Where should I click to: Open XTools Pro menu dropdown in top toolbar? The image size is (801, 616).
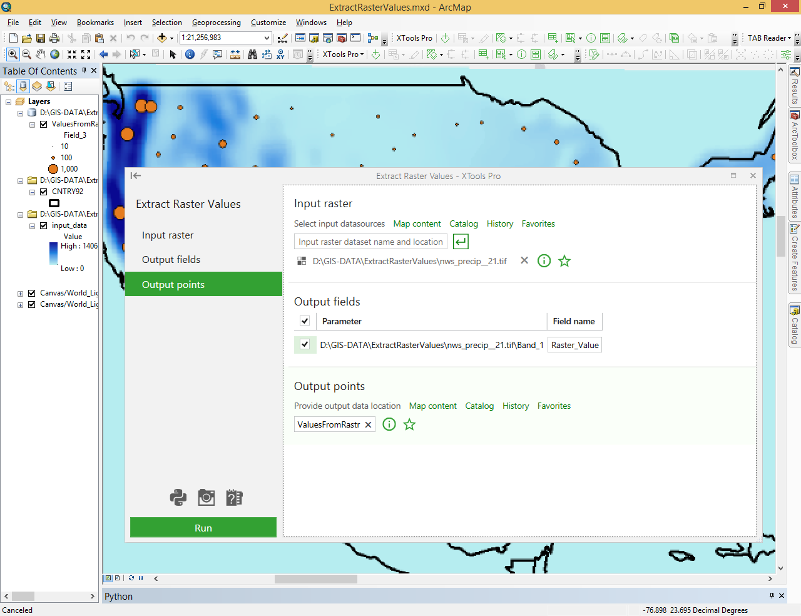pyautogui.click(x=414, y=38)
